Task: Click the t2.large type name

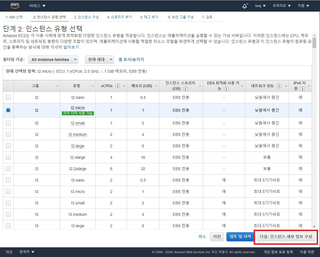Action: point(78,146)
